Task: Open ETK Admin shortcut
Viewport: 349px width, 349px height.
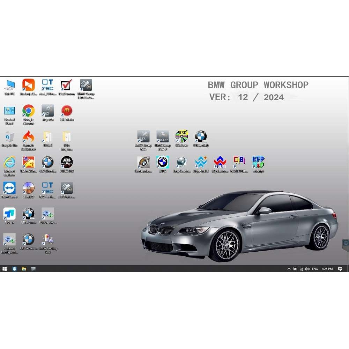Action: pyautogui.click(x=29, y=216)
